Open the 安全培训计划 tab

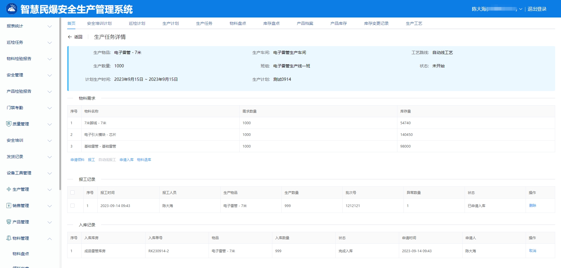click(x=99, y=23)
